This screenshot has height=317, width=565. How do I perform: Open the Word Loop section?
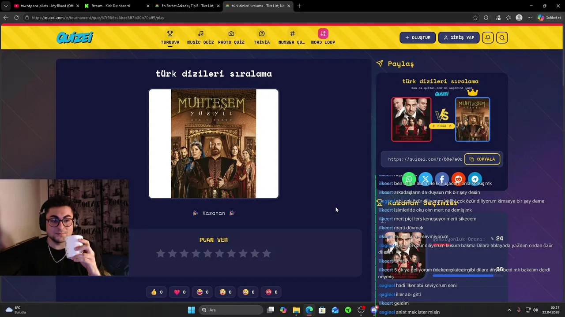pos(323,37)
